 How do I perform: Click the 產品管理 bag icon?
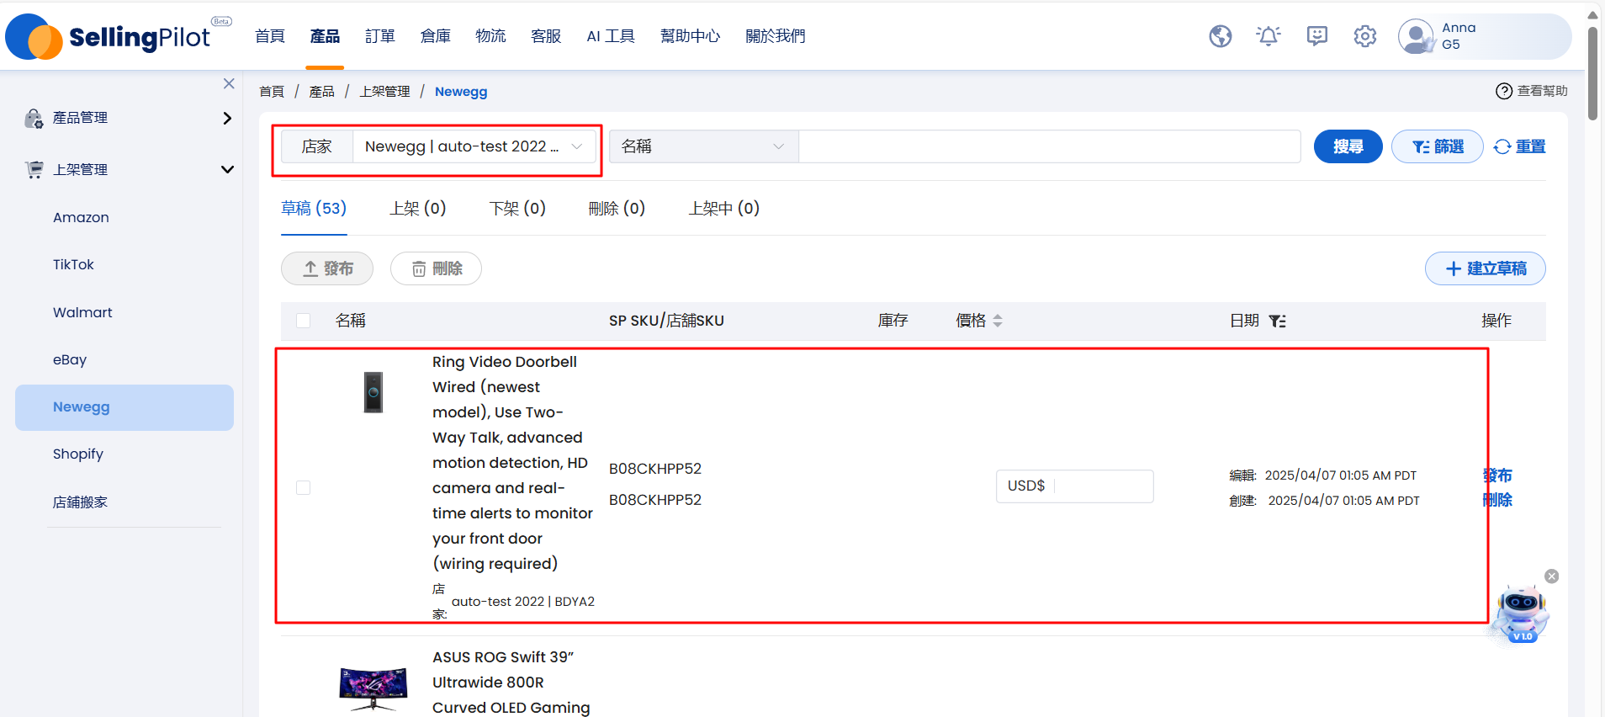pyautogui.click(x=34, y=119)
